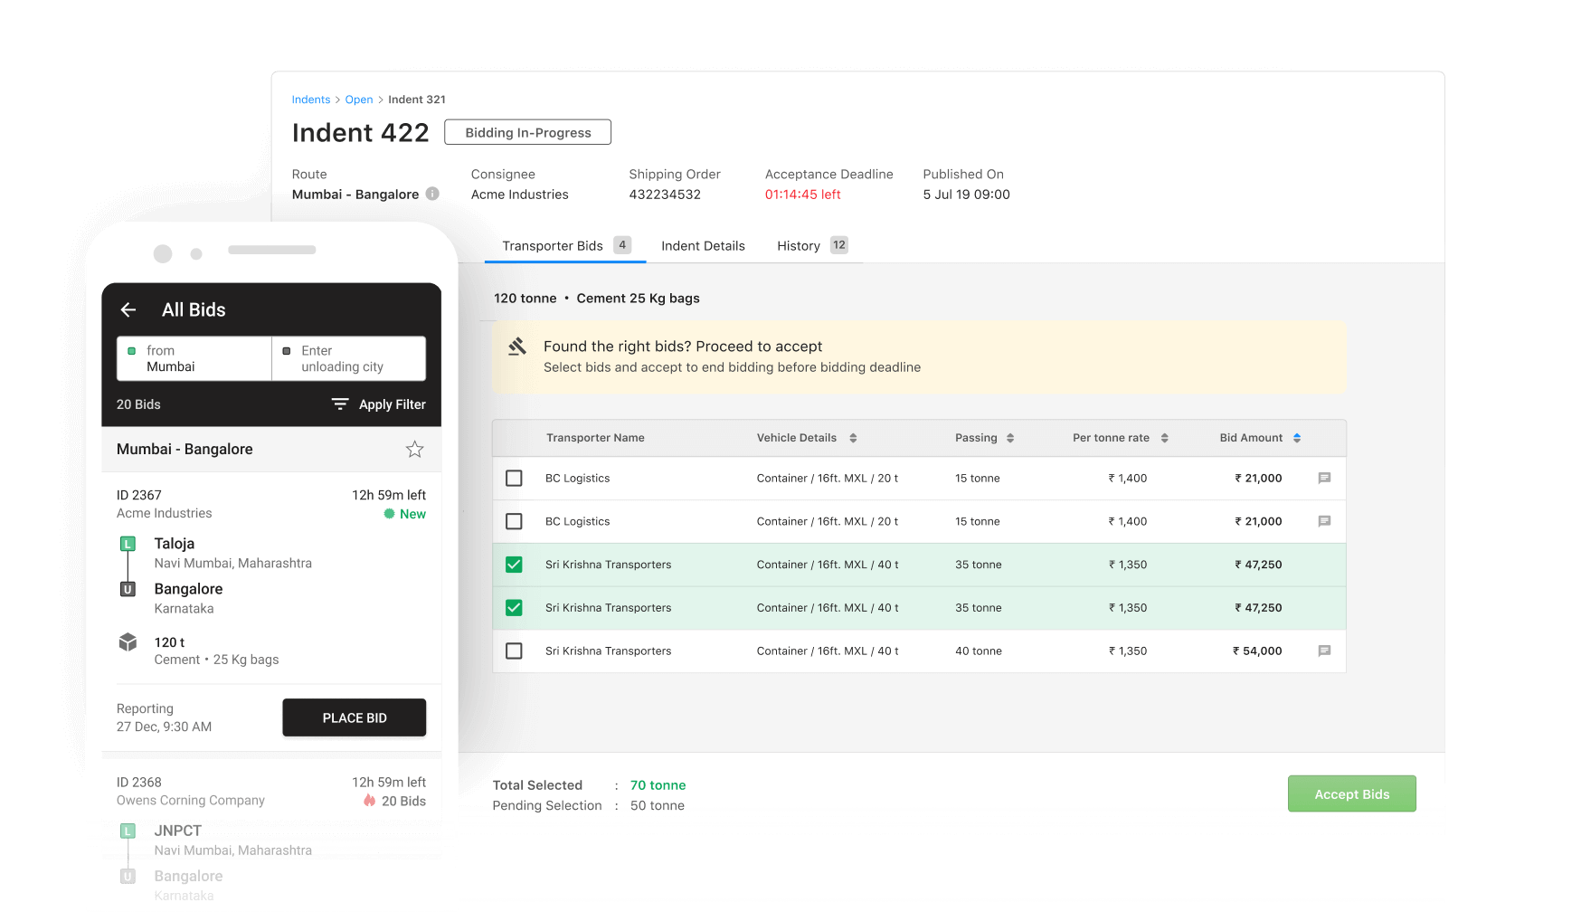Sort by Vehicle Details column arrows
The height and width of the screenshot is (912, 1581).
(x=853, y=438)
